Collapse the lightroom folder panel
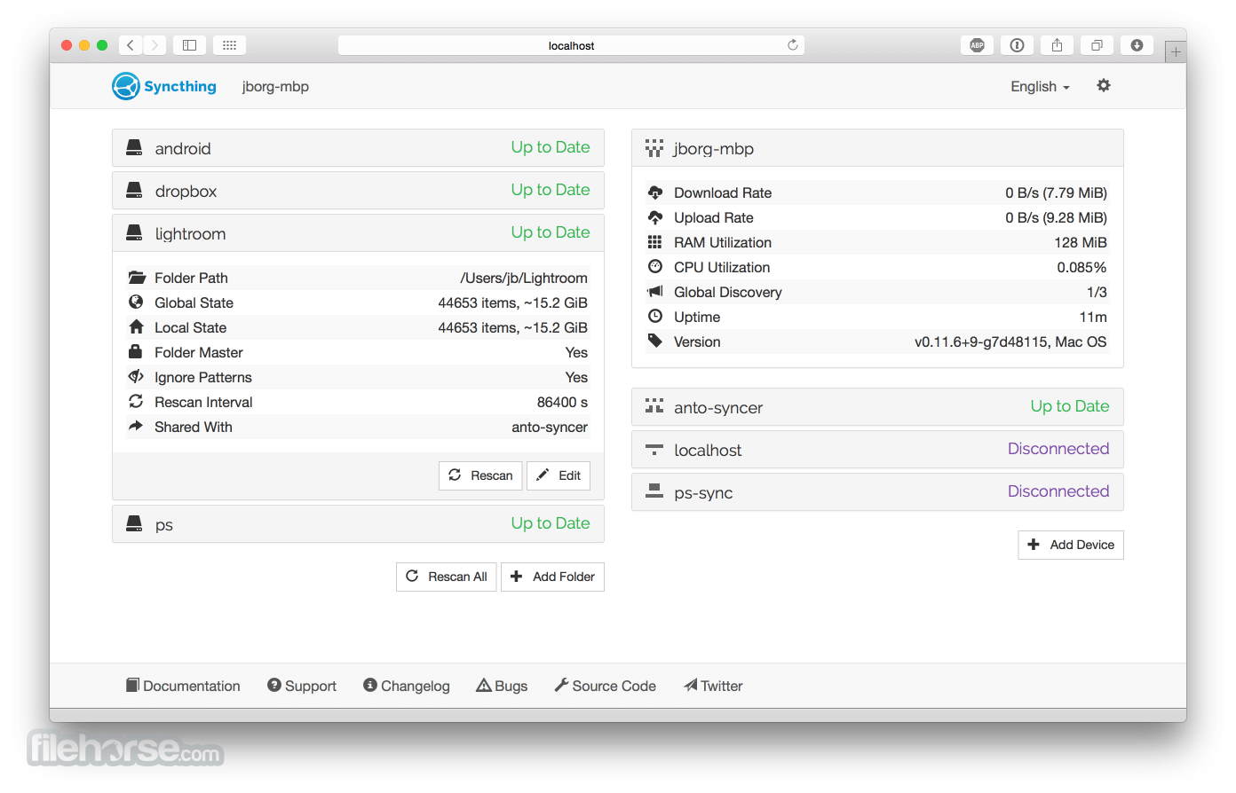The image size is (1236, 793). click(358, 233)
